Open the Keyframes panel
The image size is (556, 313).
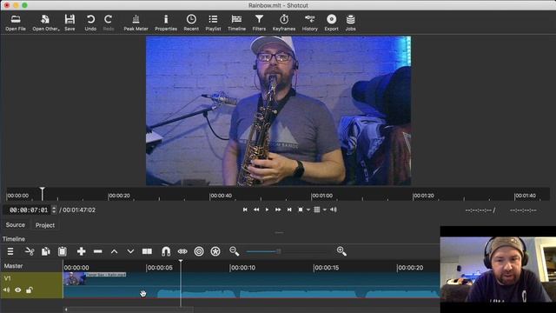coord(284,23)
